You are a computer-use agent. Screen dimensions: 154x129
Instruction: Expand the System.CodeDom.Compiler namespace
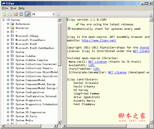click(x=8, y=60)
